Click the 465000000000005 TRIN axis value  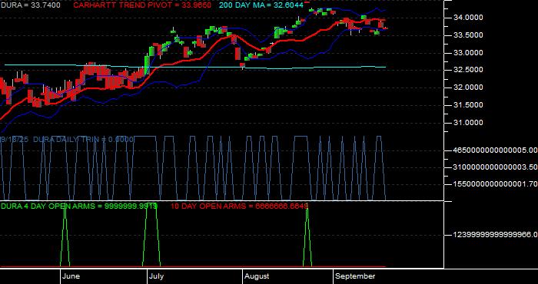tap(495, 150)
